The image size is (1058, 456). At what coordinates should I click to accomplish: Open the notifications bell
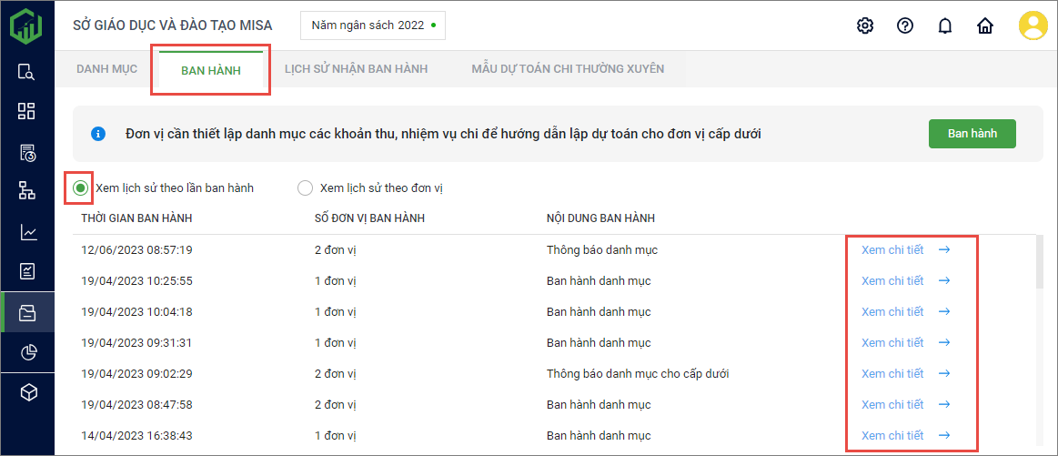(944, 25)
